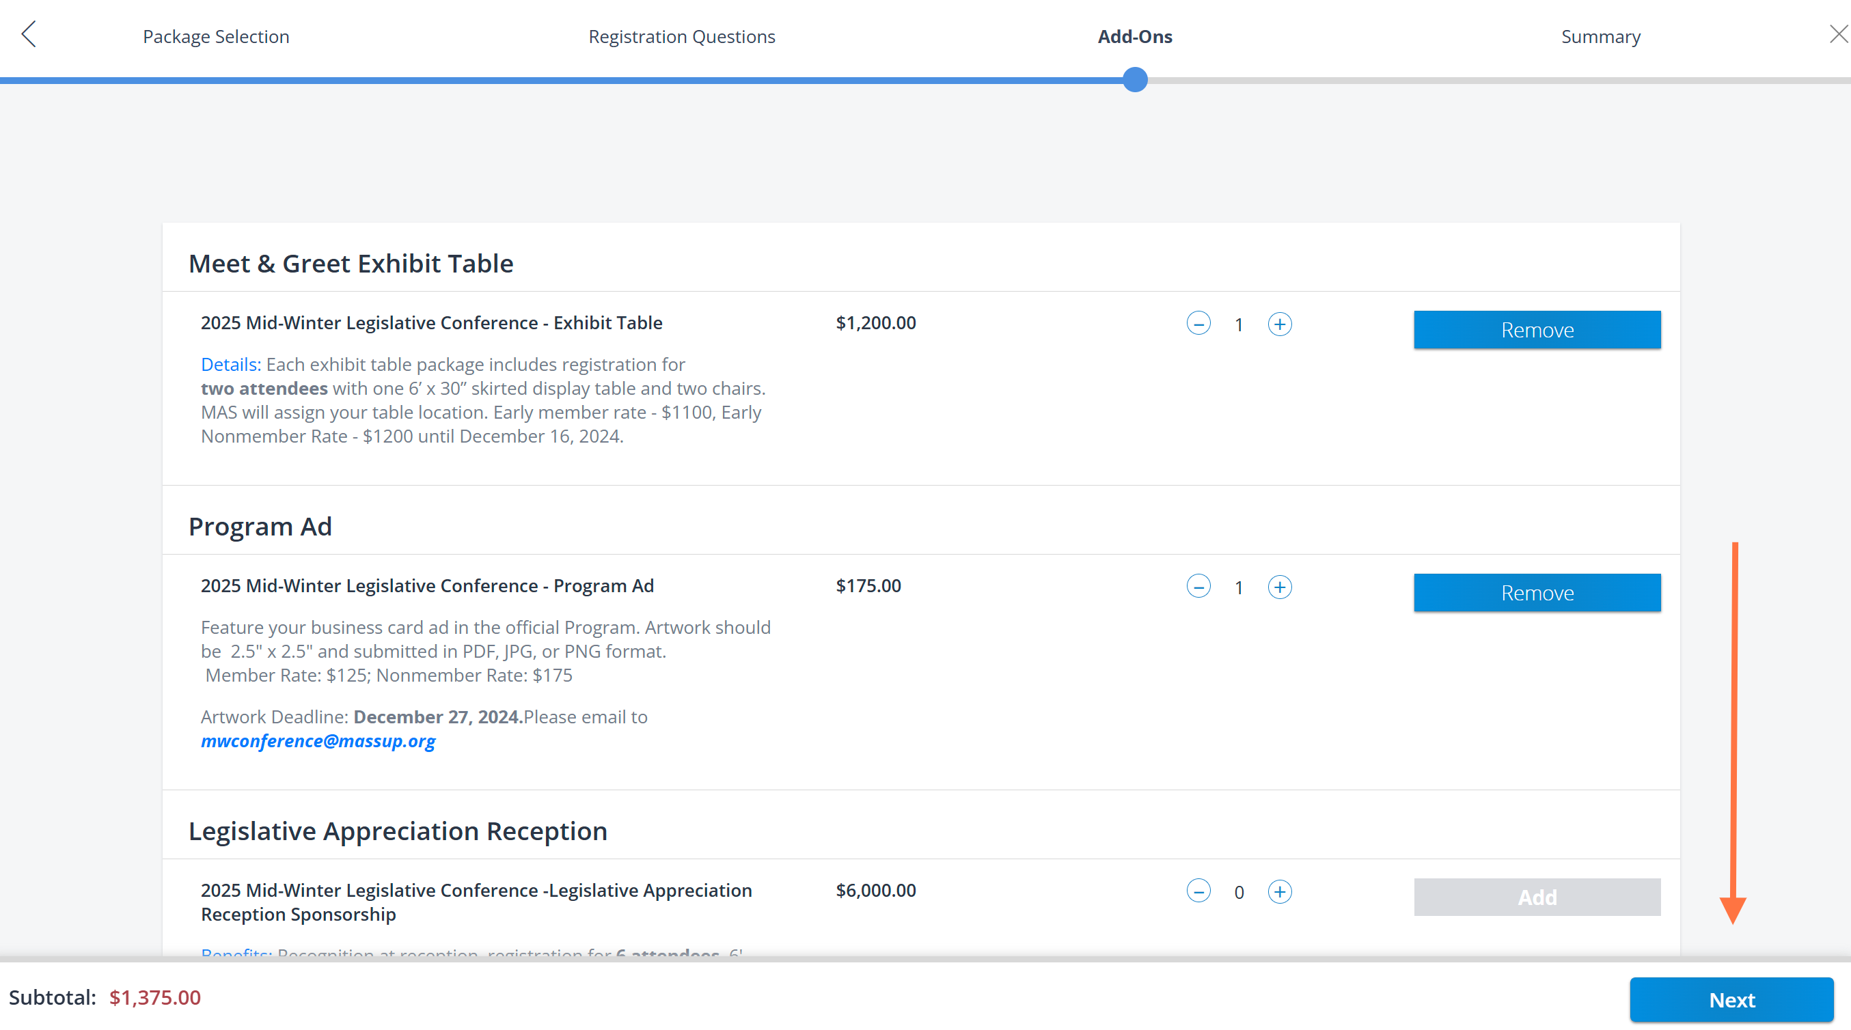Click the $6,000.00 sponsorship price
This screenshot has width=1851, height=1030.
tap(876, 890)
